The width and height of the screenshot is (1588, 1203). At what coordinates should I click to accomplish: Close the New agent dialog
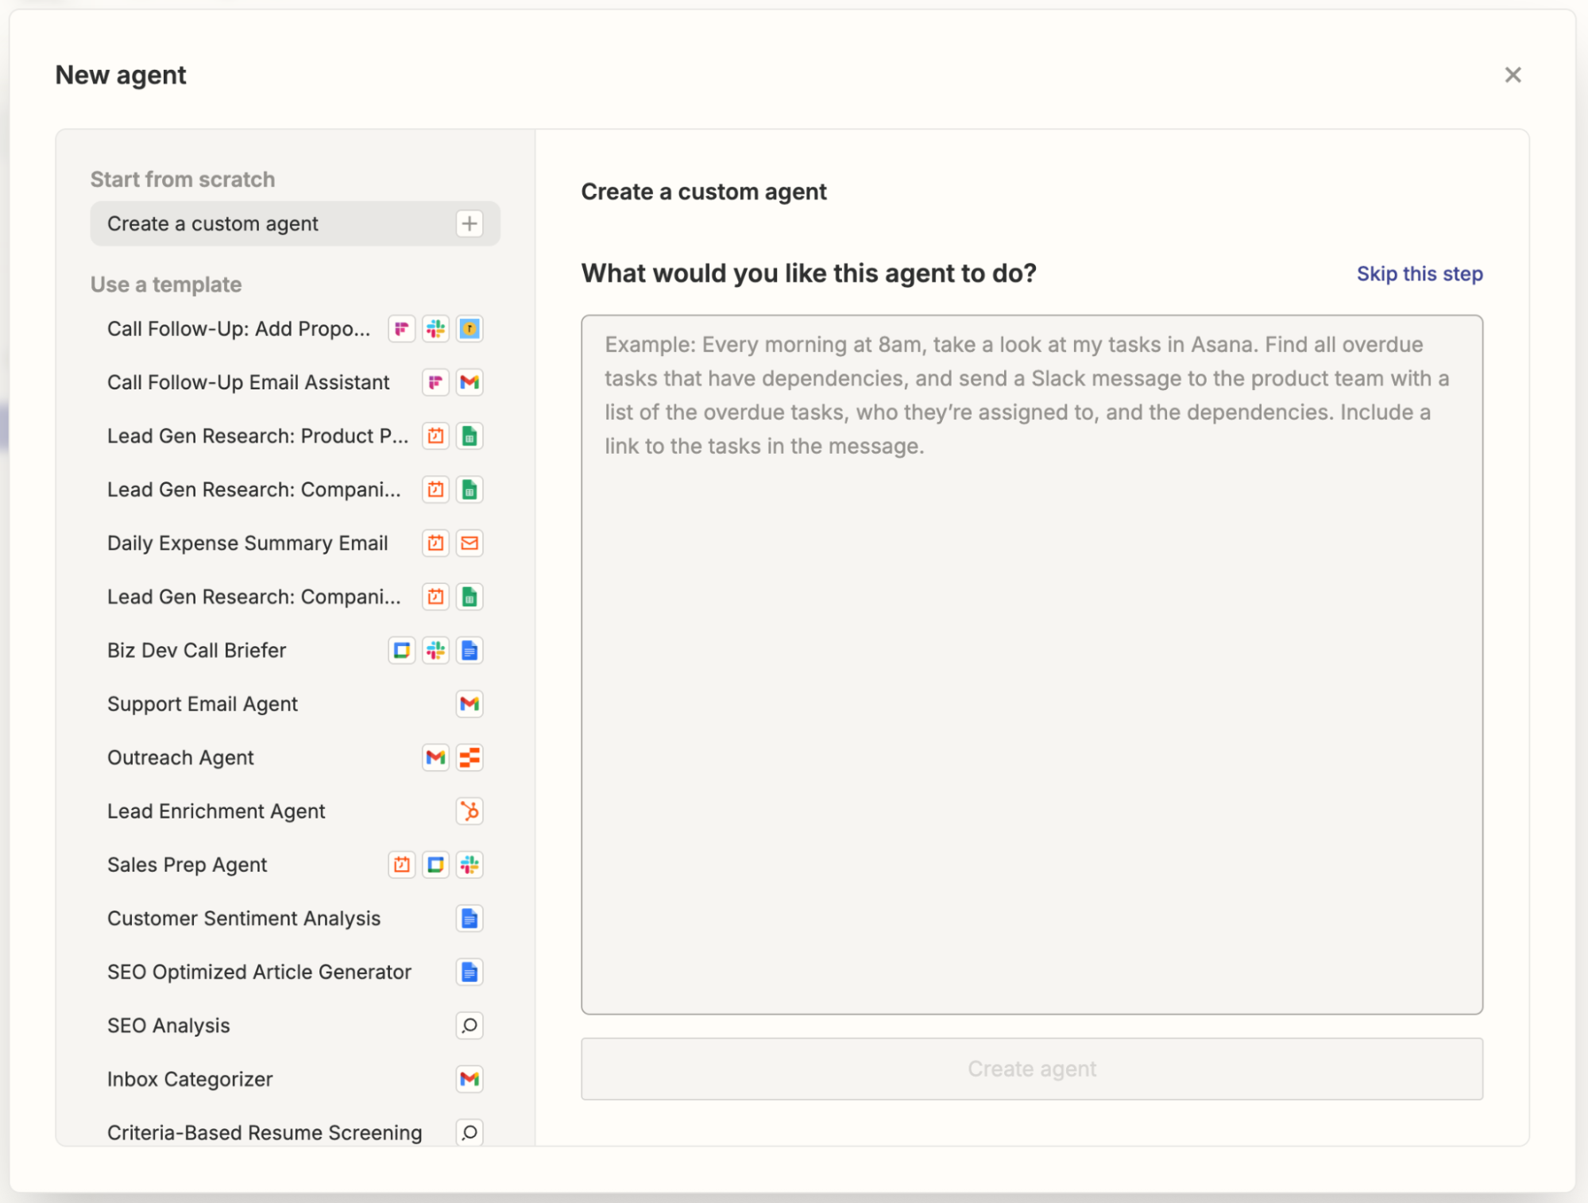pyautogui.click(x=1513, y=74)
